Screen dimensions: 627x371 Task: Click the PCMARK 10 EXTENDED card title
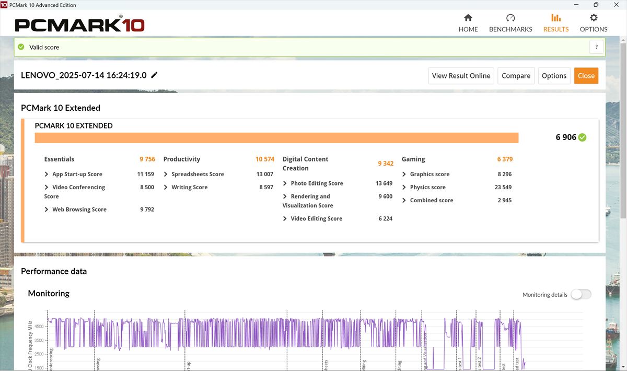pyautogui.click(x=74, y=125)
